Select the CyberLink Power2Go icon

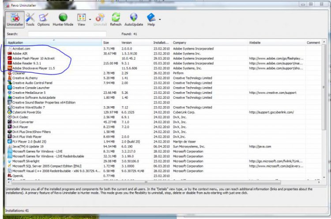point(10,112)
